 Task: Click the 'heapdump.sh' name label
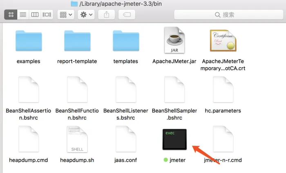click(77, 160)
